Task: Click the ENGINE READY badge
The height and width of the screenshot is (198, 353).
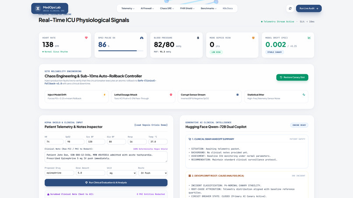Action: 299,125
